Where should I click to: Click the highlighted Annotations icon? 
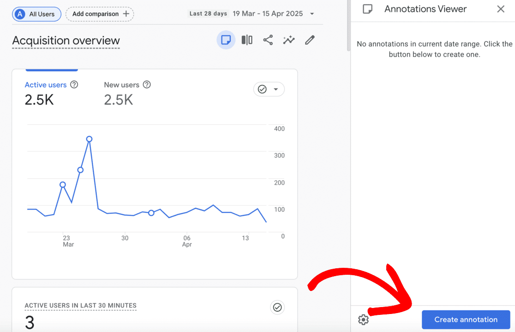(x=226, y=40)
